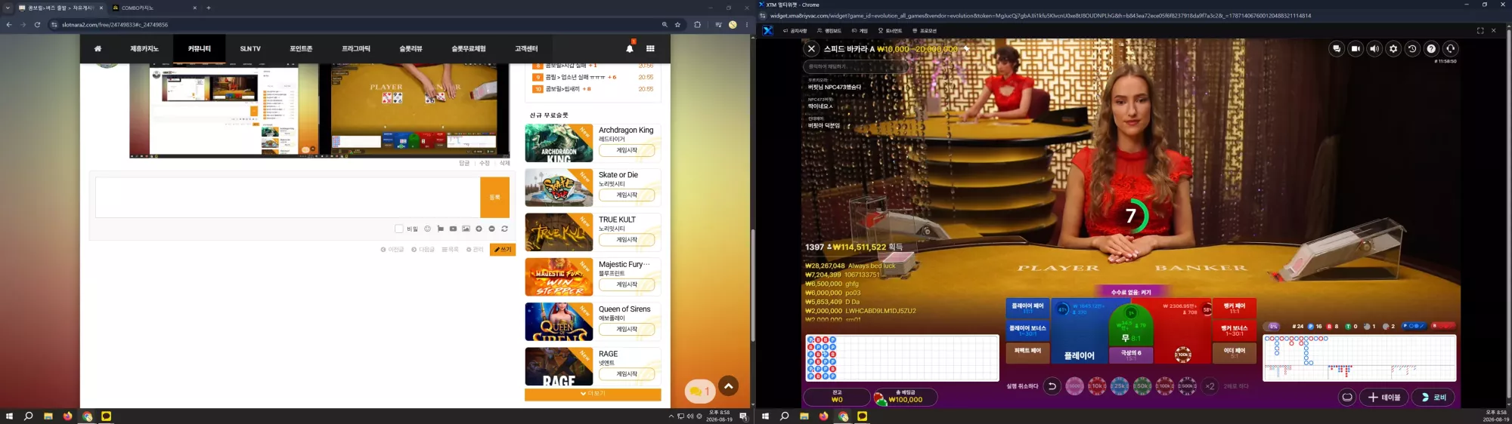Bet on the blue 플레이어 player area
The image size is (1512, 424).
(x=1079, y=332)
